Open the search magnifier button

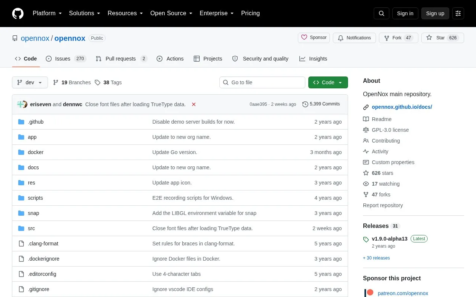point(382,13)
